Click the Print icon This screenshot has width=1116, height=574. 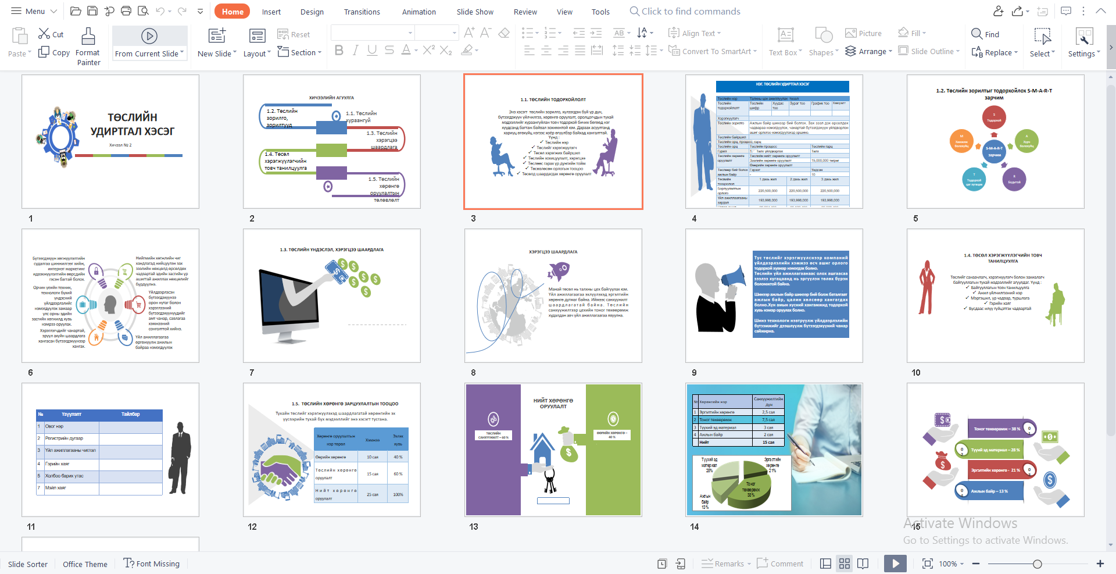126,11
